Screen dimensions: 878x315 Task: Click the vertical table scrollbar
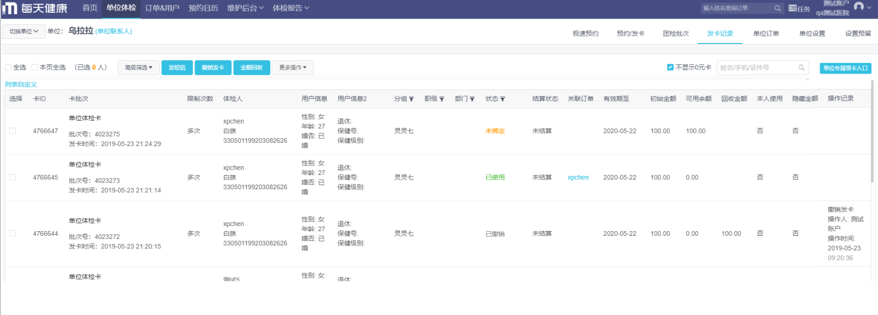pyautogui.click(x=872, y=131)
